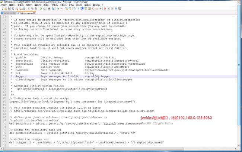
Task: Click 'Bound Variables:' comment text
Action: [x=26, y=54]
